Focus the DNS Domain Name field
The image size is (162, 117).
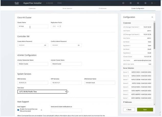(100, 83)
